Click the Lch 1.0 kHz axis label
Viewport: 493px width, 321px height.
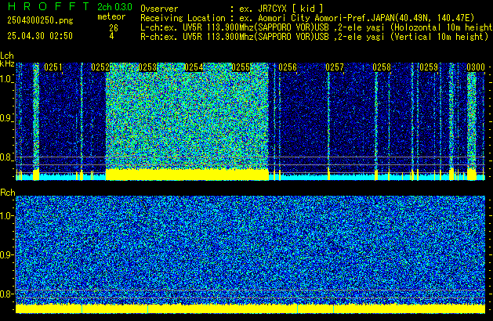(x=6, y=79)
